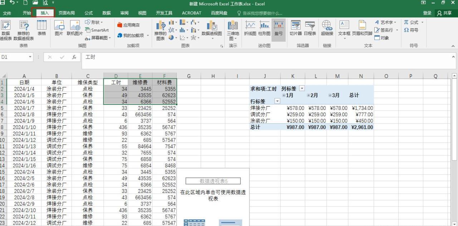The height and width of the screenshot is (226, 458).
Task: Collapse the ribbon with the arrow
Action: point(453,46)
